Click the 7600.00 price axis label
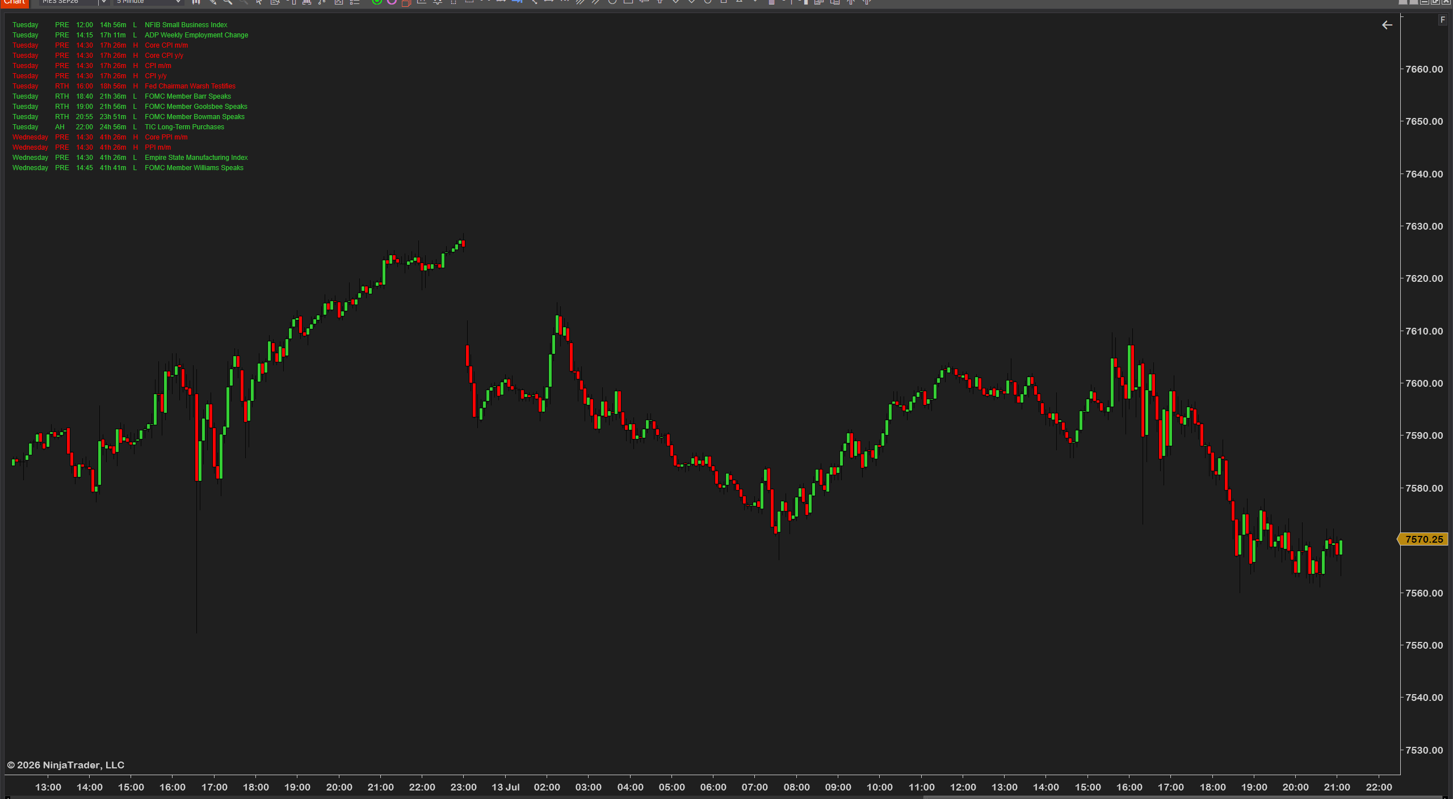 (x=1424, y=383)
